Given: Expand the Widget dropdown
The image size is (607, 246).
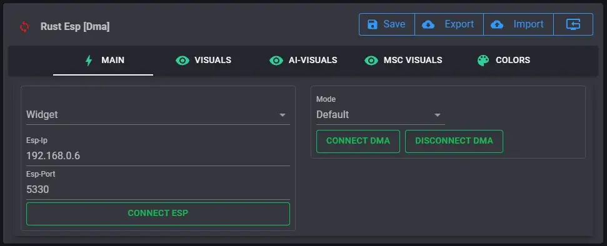Looking at the screenshot, I should 158,114.
